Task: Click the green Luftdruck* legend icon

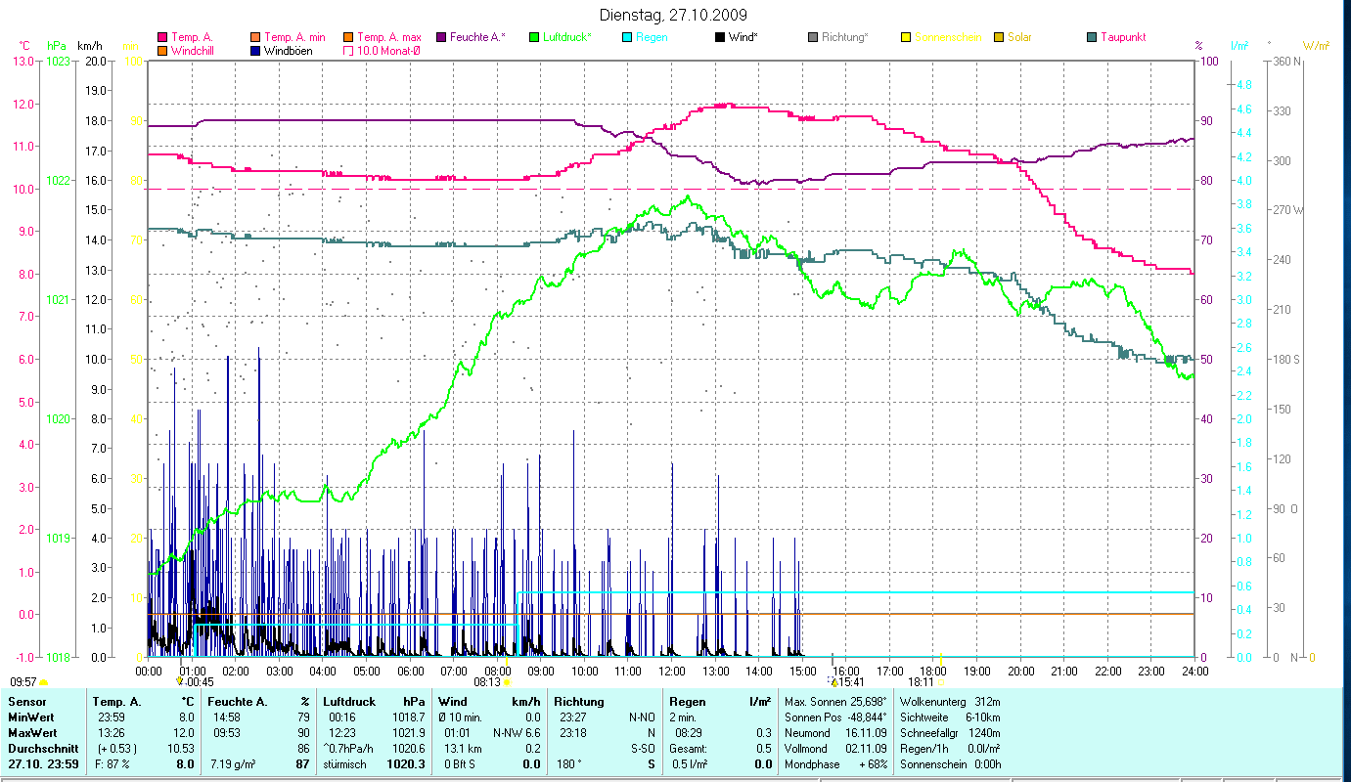Action: pos(533,37)
